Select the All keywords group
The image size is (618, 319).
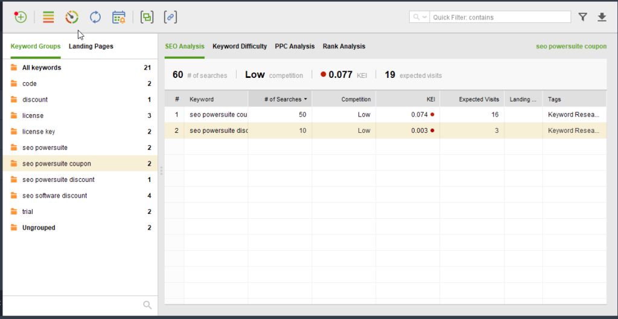(42, 68)
